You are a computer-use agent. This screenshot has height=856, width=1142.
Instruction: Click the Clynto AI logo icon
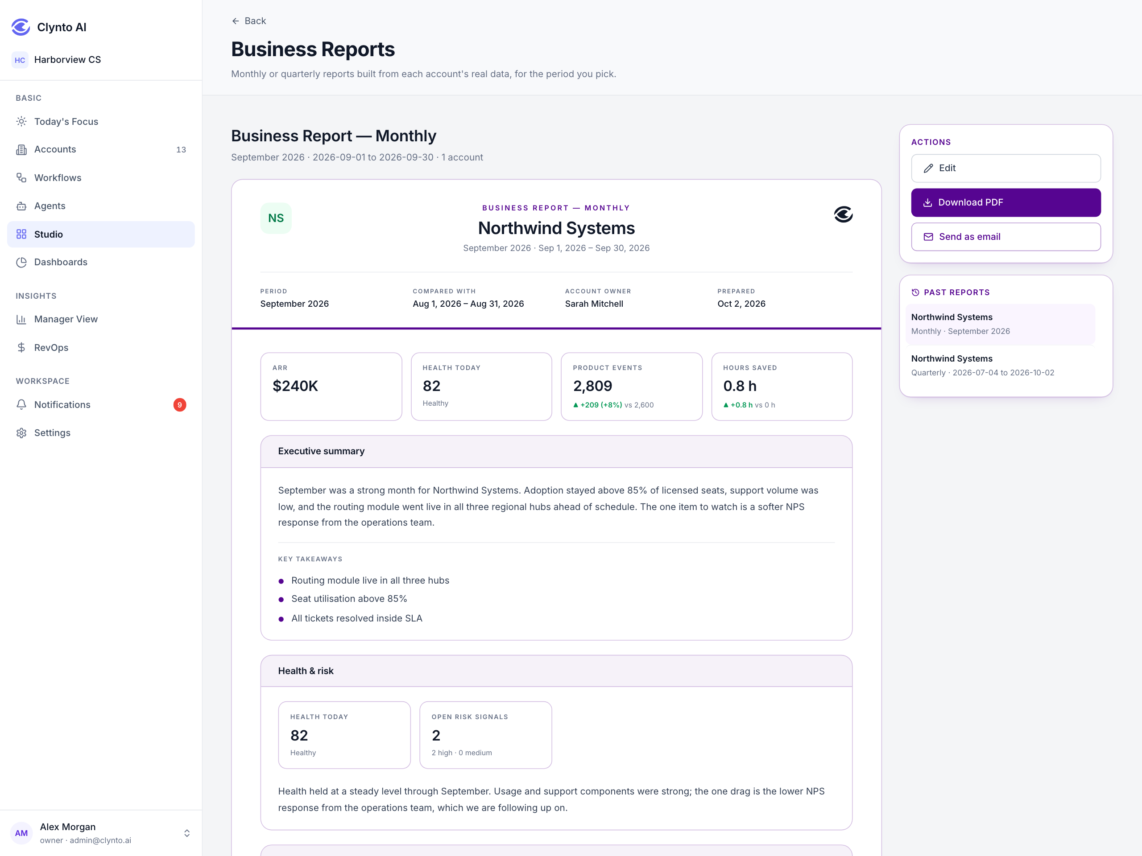[x=21, y=27]
